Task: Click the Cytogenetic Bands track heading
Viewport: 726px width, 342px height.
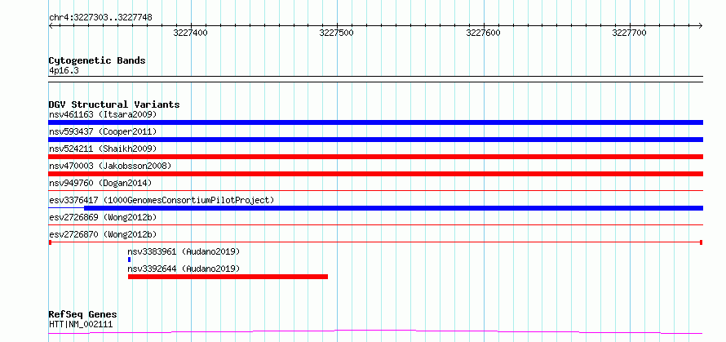Action: (97, 60)
